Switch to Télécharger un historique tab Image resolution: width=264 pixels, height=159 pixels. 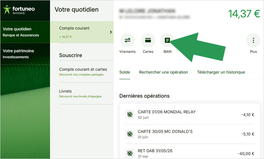coord(221,72)
